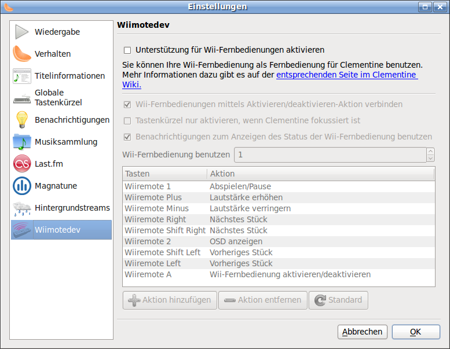This screenshot has width=450, height=349.
Task: Click Aktion hinzufügen button
Action: click(170, 300)
